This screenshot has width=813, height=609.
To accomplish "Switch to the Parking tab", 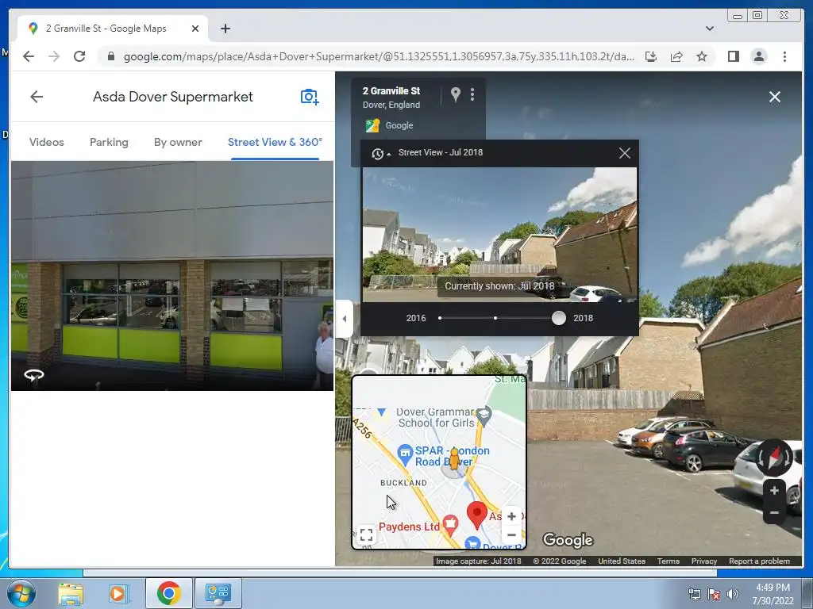I will coord(109,143).
